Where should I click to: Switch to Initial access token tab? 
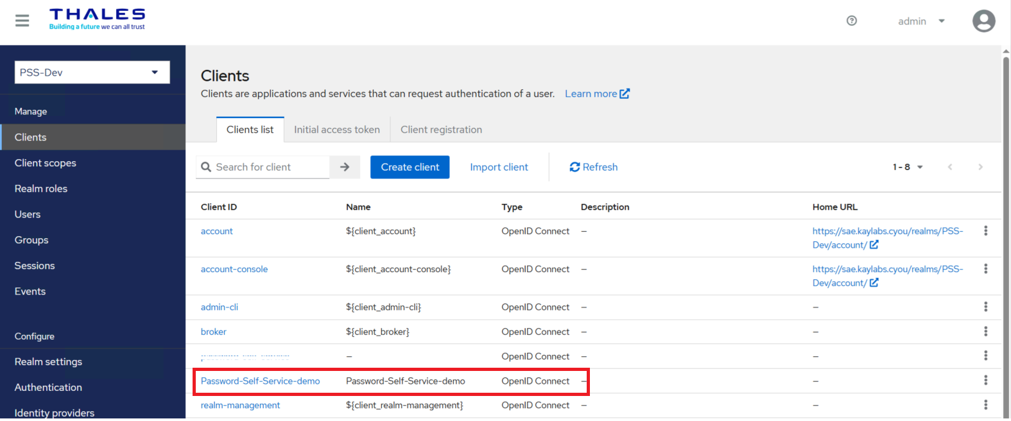pyautogui.click(x=336, y=130)
